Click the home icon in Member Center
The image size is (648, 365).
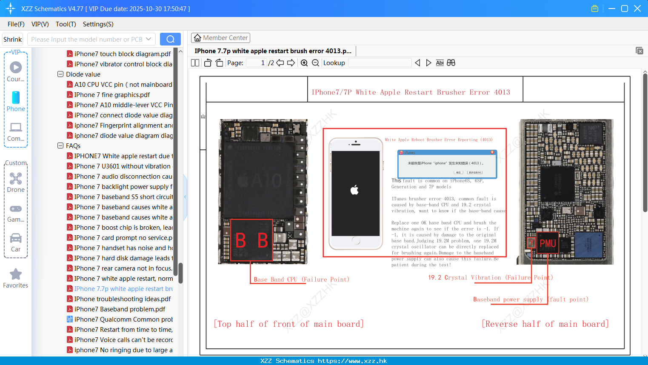(x=197, y=38)
